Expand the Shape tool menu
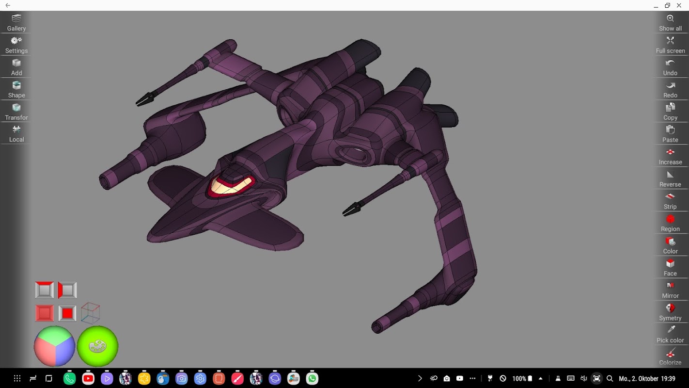Image resolution: width=689 pixels, height=388 pixels. (x=16, y=89)
